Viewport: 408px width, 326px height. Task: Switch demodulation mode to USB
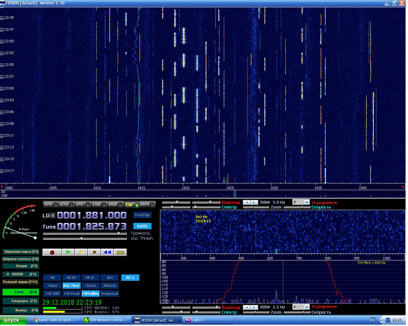click(113, 204)
